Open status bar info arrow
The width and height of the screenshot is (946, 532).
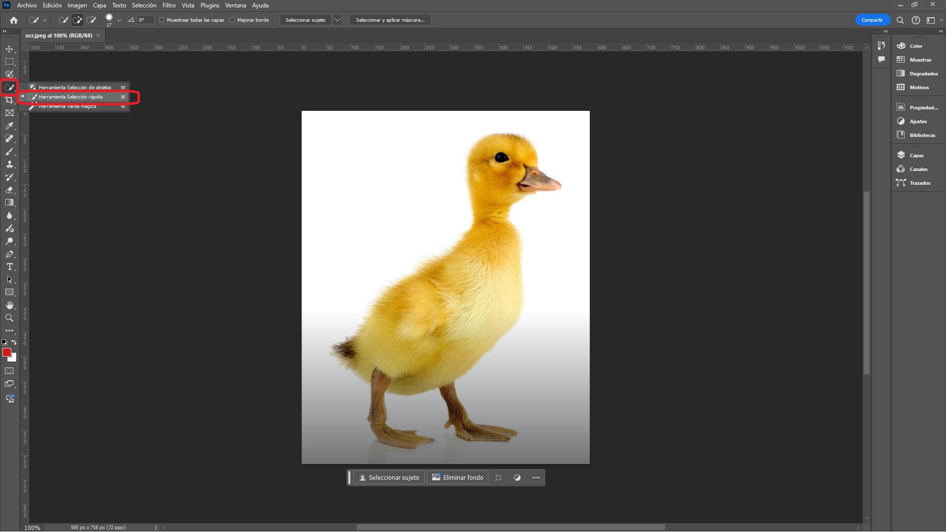click(156, 528)
